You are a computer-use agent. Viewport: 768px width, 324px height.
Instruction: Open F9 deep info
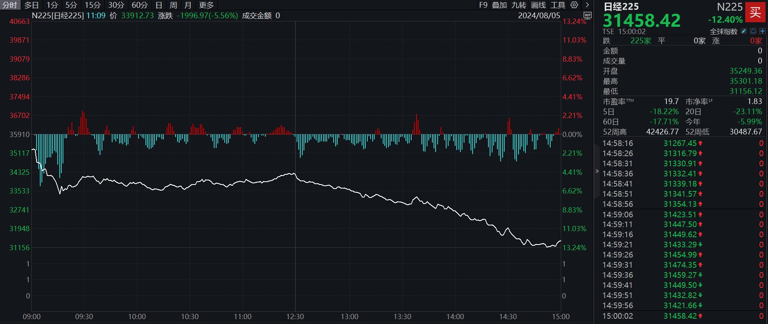[483, 5]
